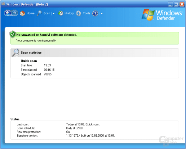The width and height of the screenshot is (186, 149).
Task: Click the Windows Defender (Beta 2) title text
Action: coord(27,4)
